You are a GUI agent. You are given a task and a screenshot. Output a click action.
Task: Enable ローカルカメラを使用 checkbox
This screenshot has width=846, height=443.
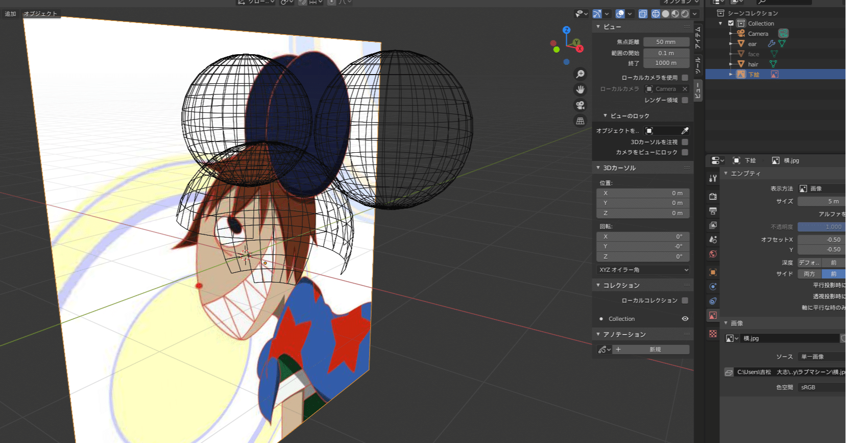pos(685,78)
